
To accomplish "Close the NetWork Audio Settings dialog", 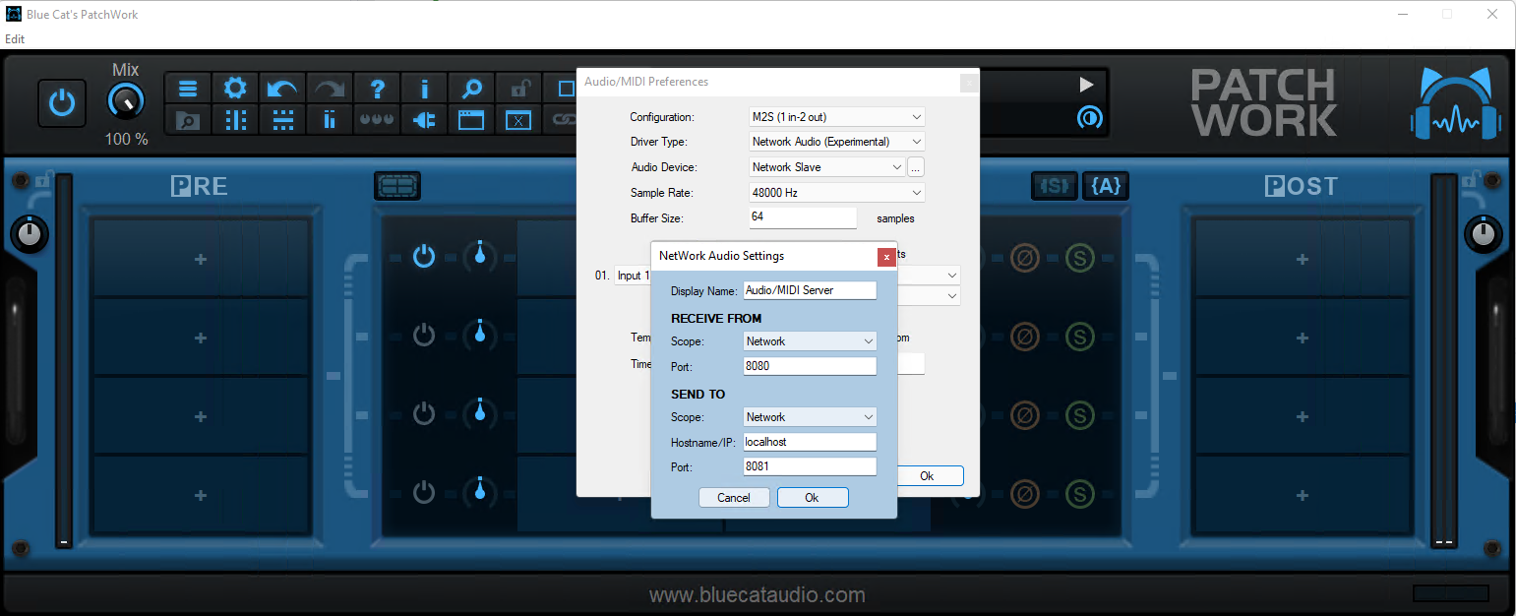I will [x=886, y=257].
